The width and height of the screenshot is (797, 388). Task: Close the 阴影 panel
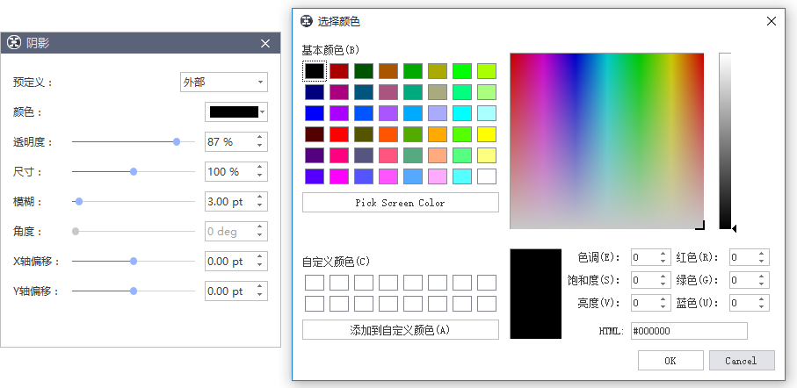(x=265, y=44)
